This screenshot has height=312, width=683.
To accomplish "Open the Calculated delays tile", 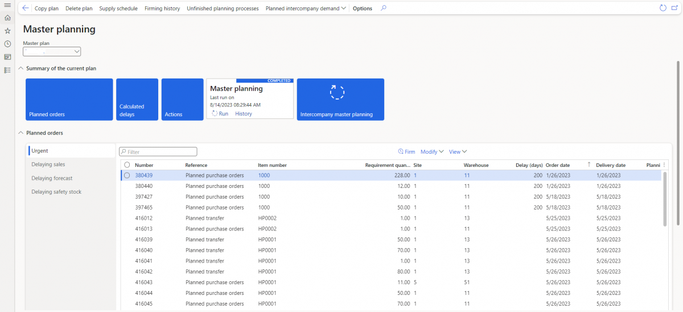I will (137, 100).
